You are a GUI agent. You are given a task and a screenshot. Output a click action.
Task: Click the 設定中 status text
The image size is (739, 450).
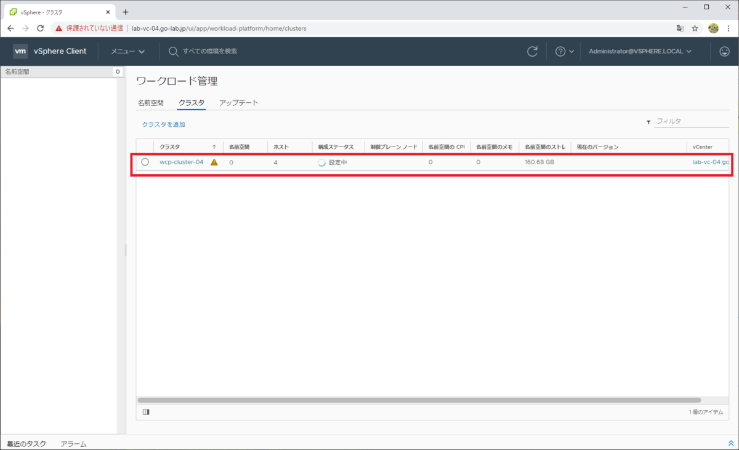pyautogui.click(x=338, y=163)
